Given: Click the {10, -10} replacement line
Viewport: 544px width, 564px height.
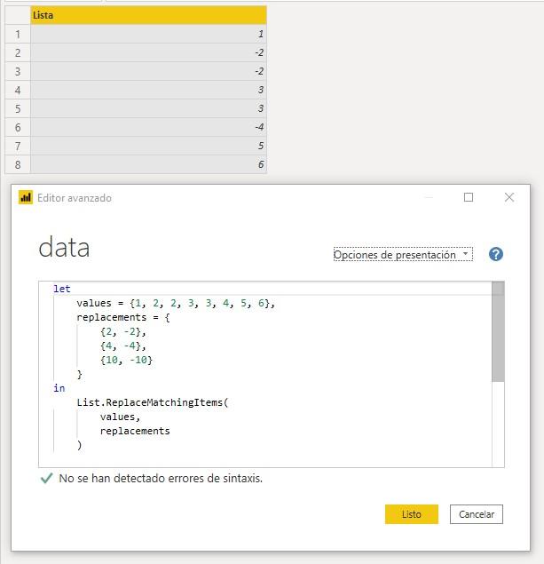Looking at the screenshot, I should click(126, 360).
